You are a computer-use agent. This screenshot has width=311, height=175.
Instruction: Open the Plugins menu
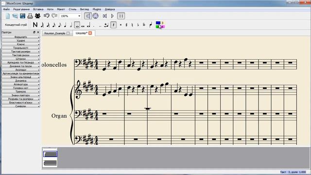click(97, 9)
